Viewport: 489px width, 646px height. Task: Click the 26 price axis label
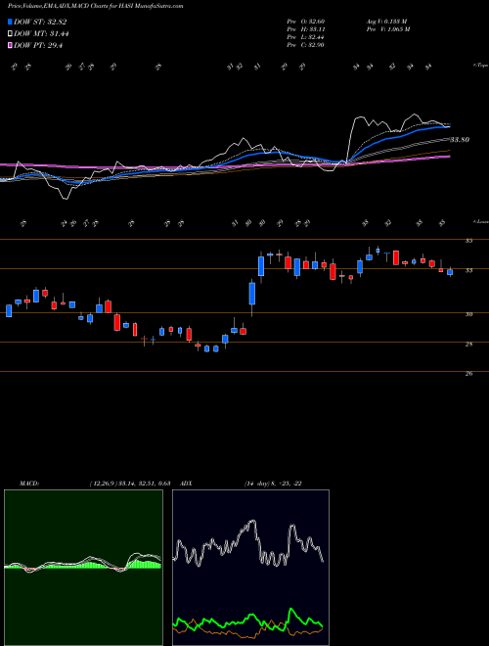click(x=468, y=374)
